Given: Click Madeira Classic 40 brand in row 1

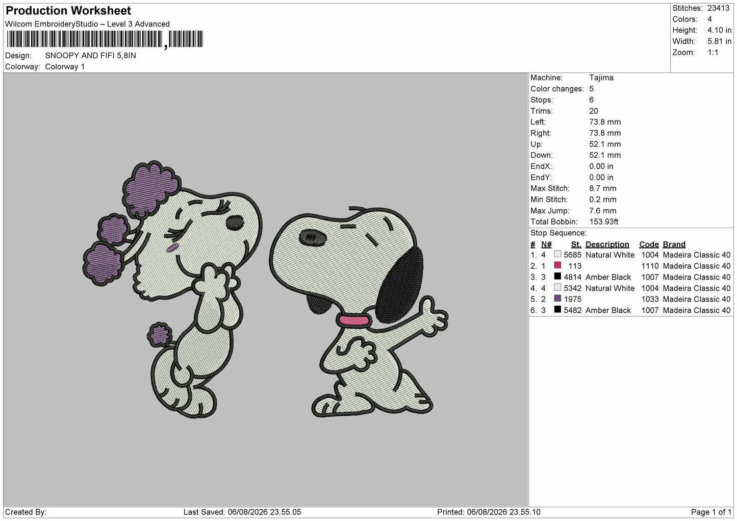Looking at the screenshot, I should [x=697, y=255].
